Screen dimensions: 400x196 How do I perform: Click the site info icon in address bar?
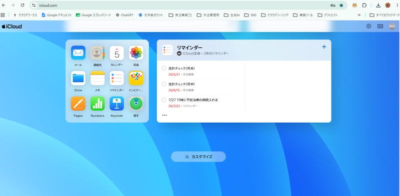34,5
